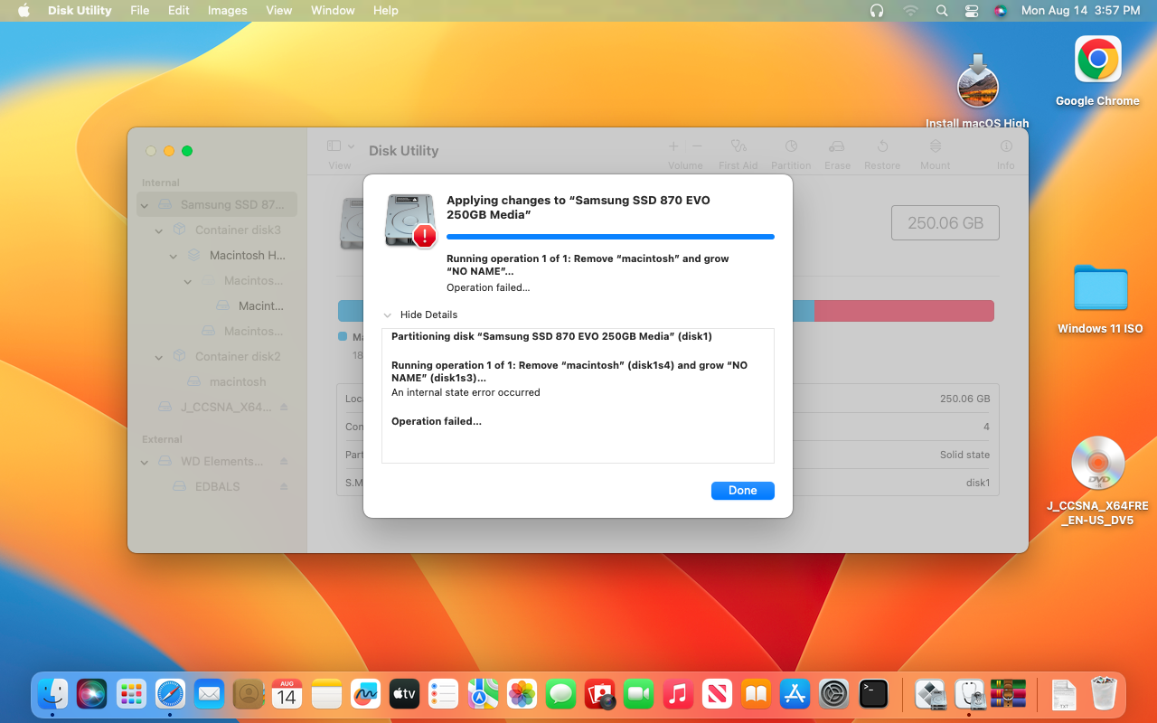
Task: Select the Samsung SSD 87... sidebar row
Action: (x=217, y=204)
